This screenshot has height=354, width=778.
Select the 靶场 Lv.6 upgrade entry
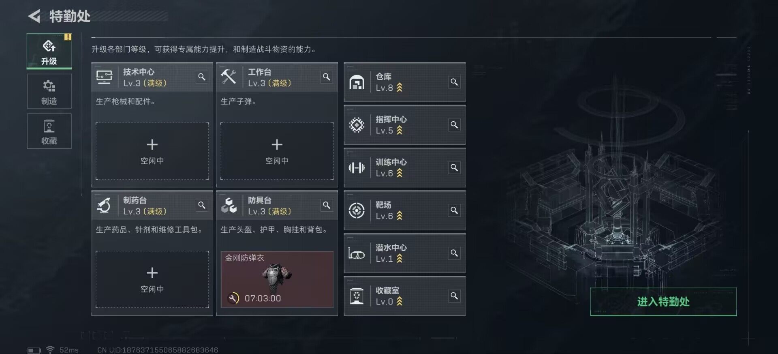[x=404, y=210]
